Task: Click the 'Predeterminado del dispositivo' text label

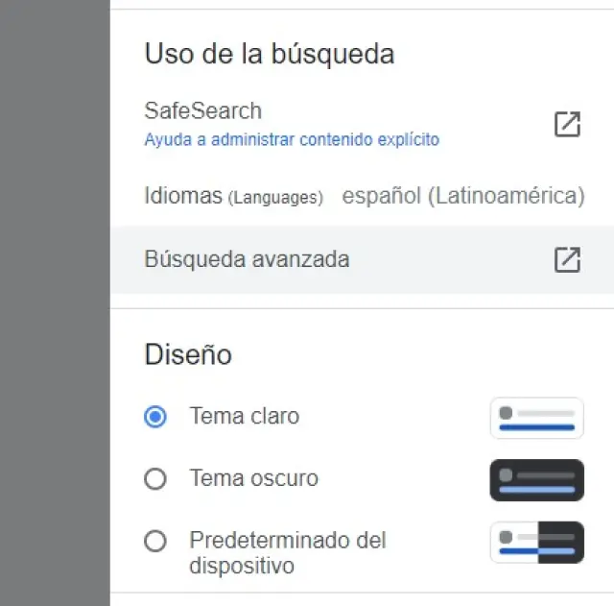Action: point(287,552)
